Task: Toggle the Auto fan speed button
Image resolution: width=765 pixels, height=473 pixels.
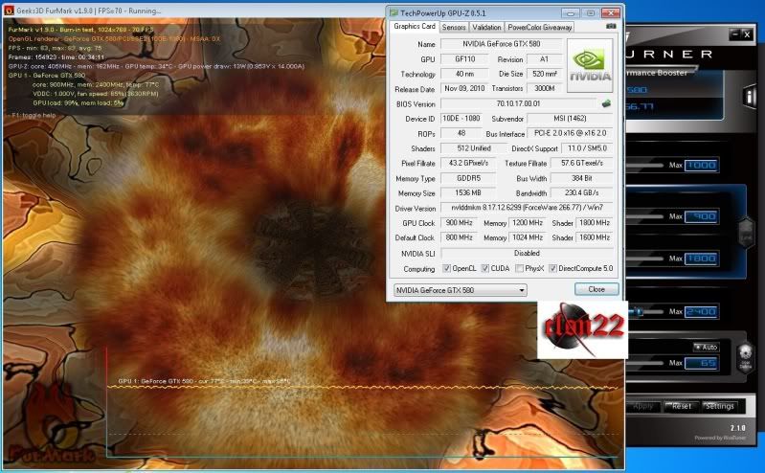Action: [706, 347]
